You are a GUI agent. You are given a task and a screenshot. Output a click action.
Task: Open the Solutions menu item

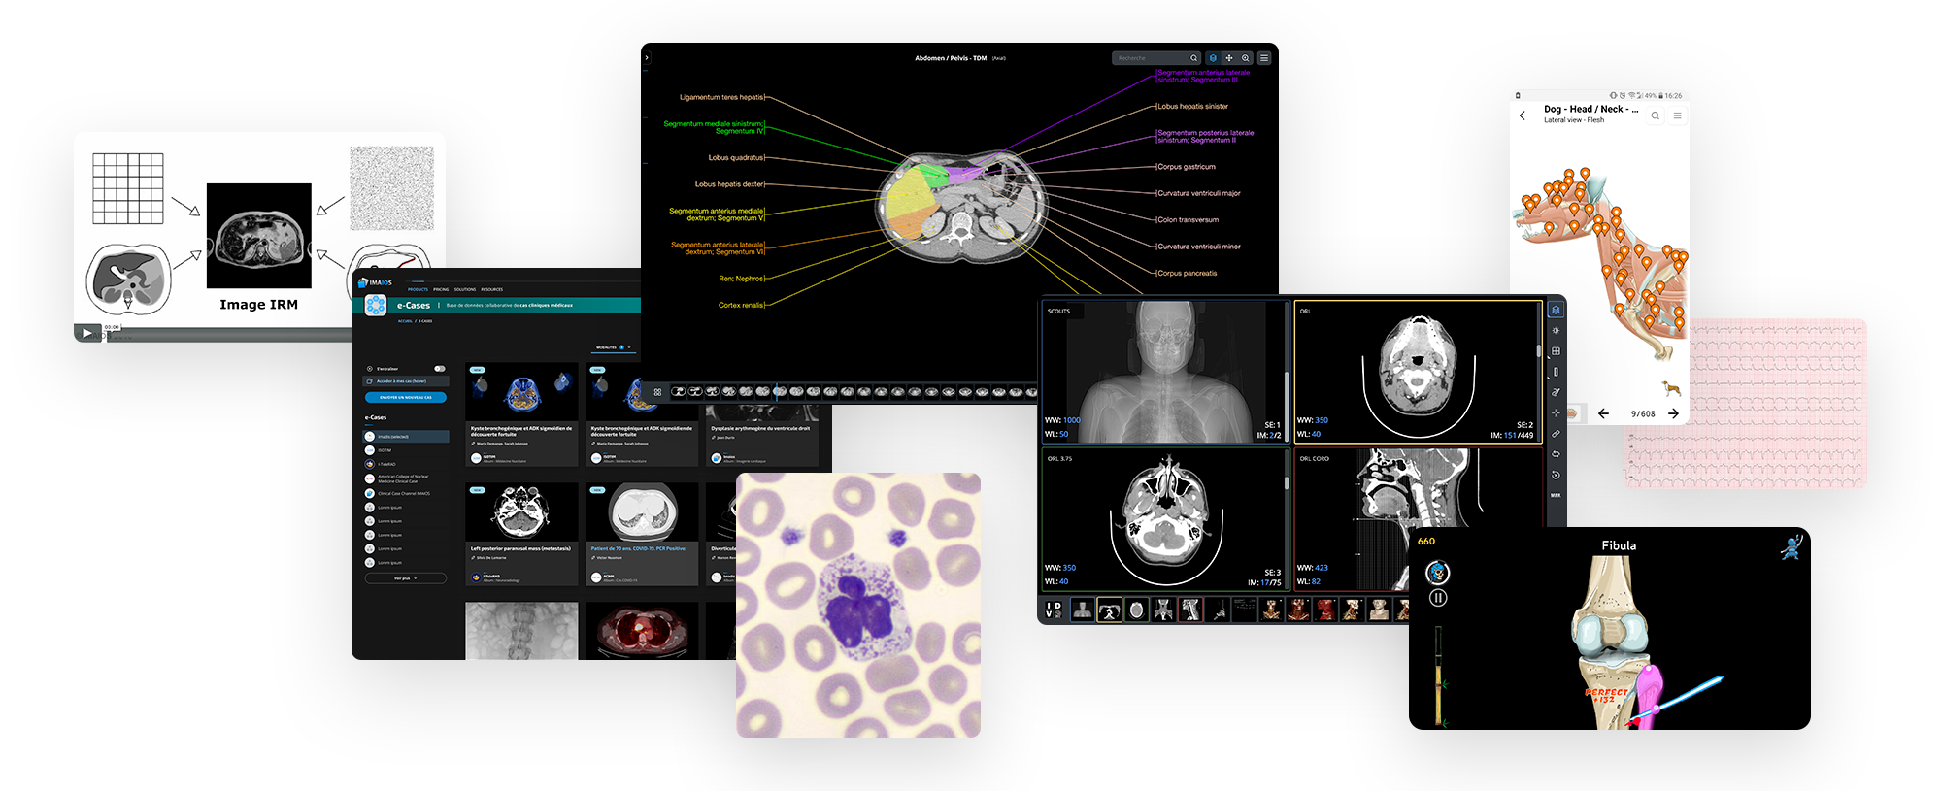pos(465,289)
